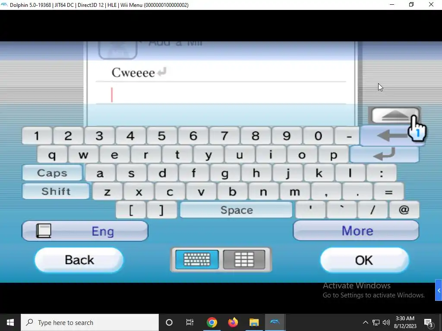Tap the p key
This screenshot has height=331, width=442.
[x=334, y=155]
